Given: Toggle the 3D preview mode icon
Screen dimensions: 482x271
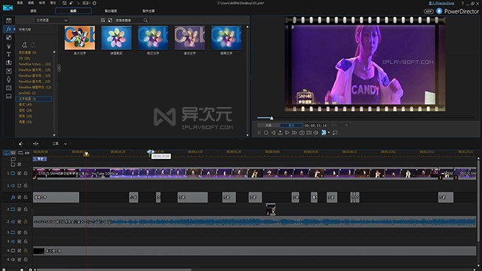Looking at the screenshot, I should click(x=323, y=133).
